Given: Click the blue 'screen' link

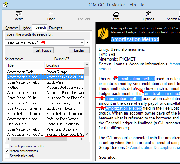Looking at the screenshot, I should tap(104, 69).
